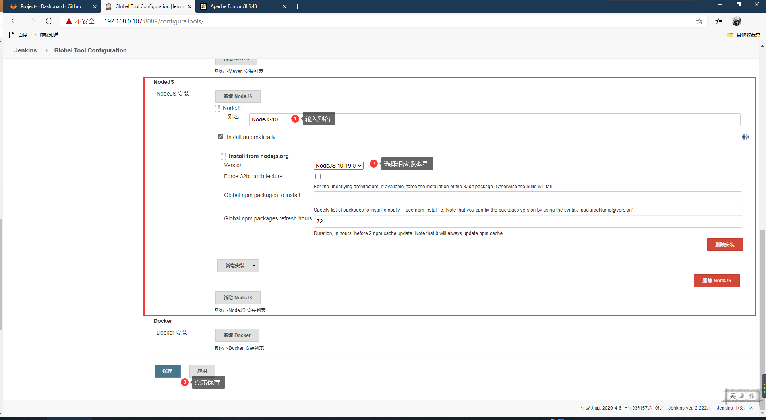Click the Jenkins breadcrumb arrow

pyautogui.click(x=47, y=50)
